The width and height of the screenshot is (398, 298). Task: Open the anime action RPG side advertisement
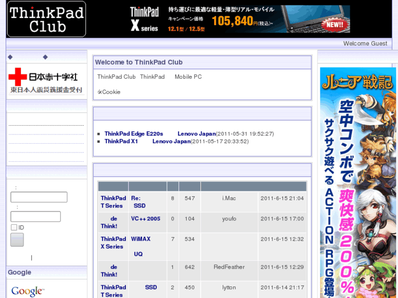pos(357,182)
